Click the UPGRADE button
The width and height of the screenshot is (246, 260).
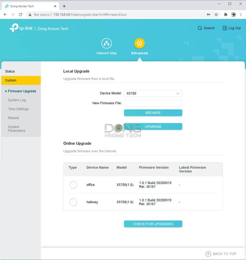pos(153,126)
